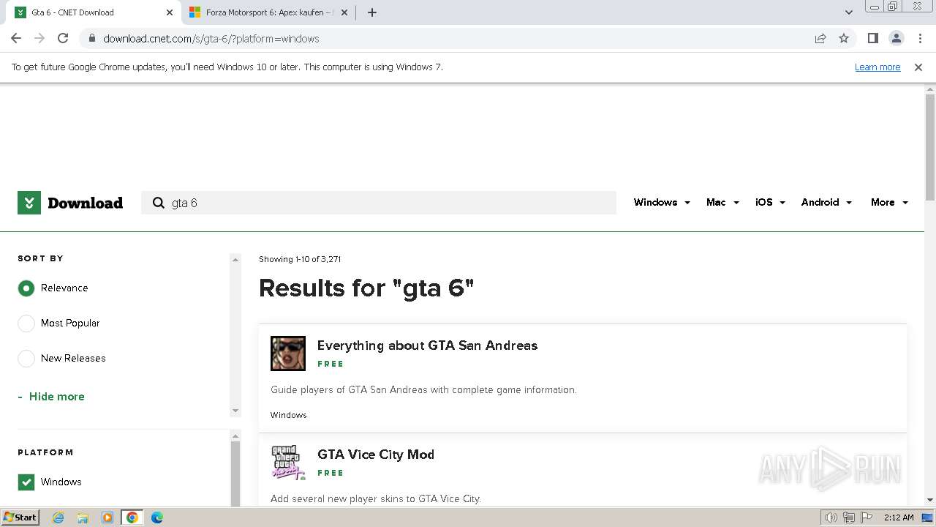
Task: Click the Action Center flag icon
Action: tap(867, 517)
